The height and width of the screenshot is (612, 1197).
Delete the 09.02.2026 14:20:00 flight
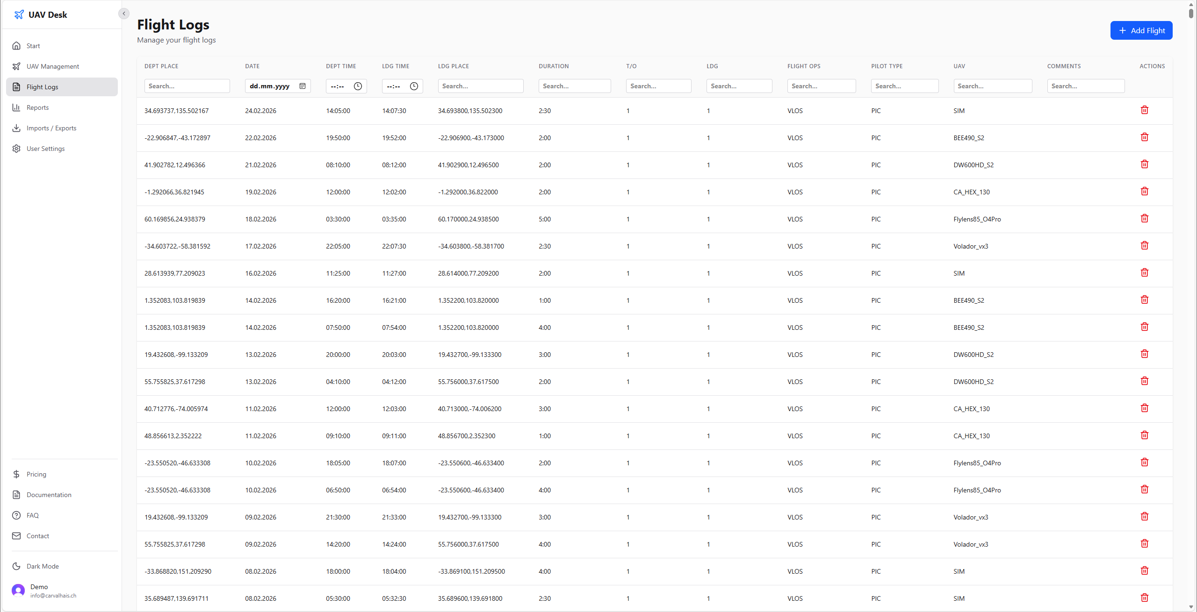(x=1145, y=543)
